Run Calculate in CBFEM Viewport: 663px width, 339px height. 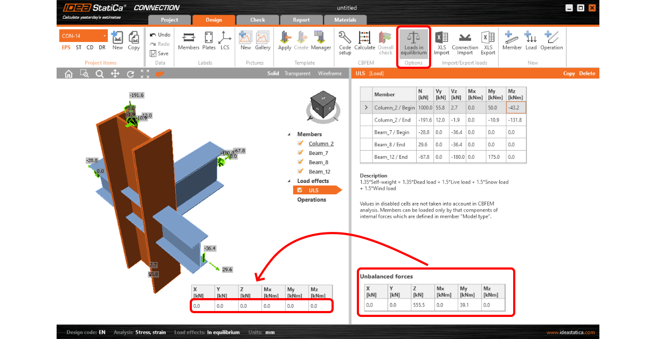coord(365,41)
